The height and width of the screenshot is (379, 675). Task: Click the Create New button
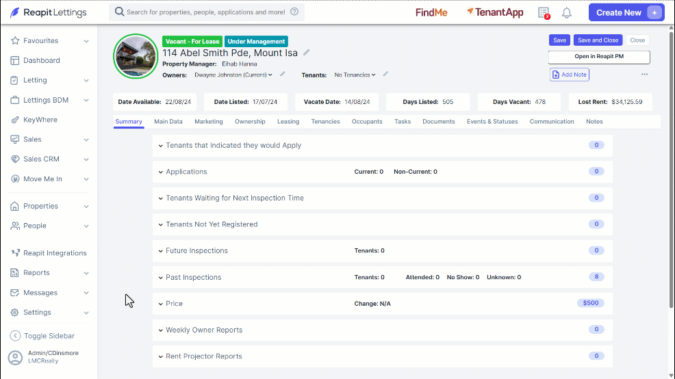(x=626, y=12)
